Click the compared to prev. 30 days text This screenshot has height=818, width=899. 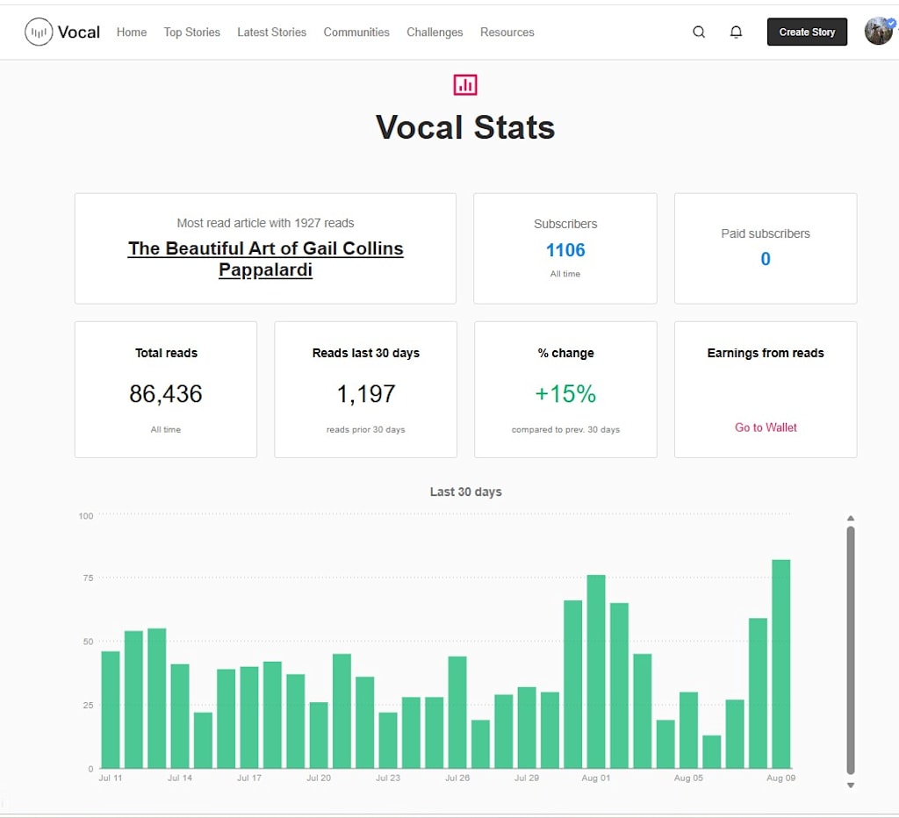pos(565,429)
